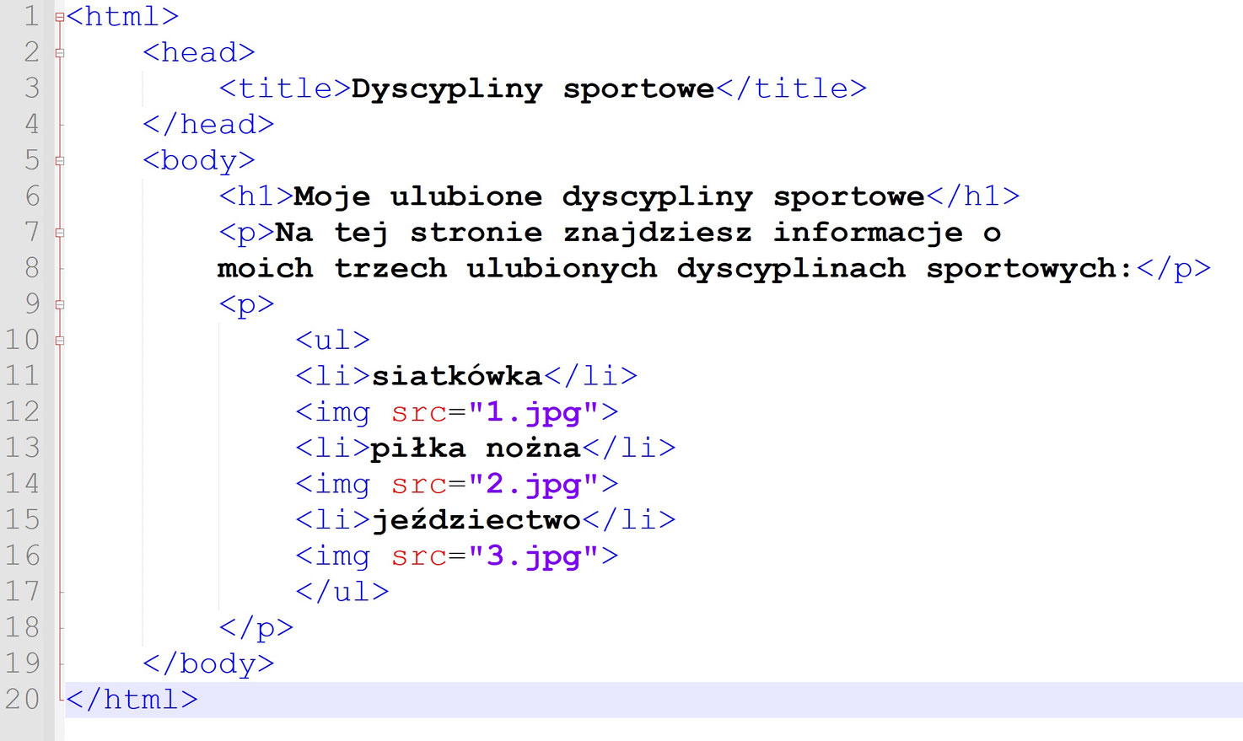Screen dimensions: 1243x741
Task: Click the highlighted closing html tag on line 20
Action: [x=131, y=700]
